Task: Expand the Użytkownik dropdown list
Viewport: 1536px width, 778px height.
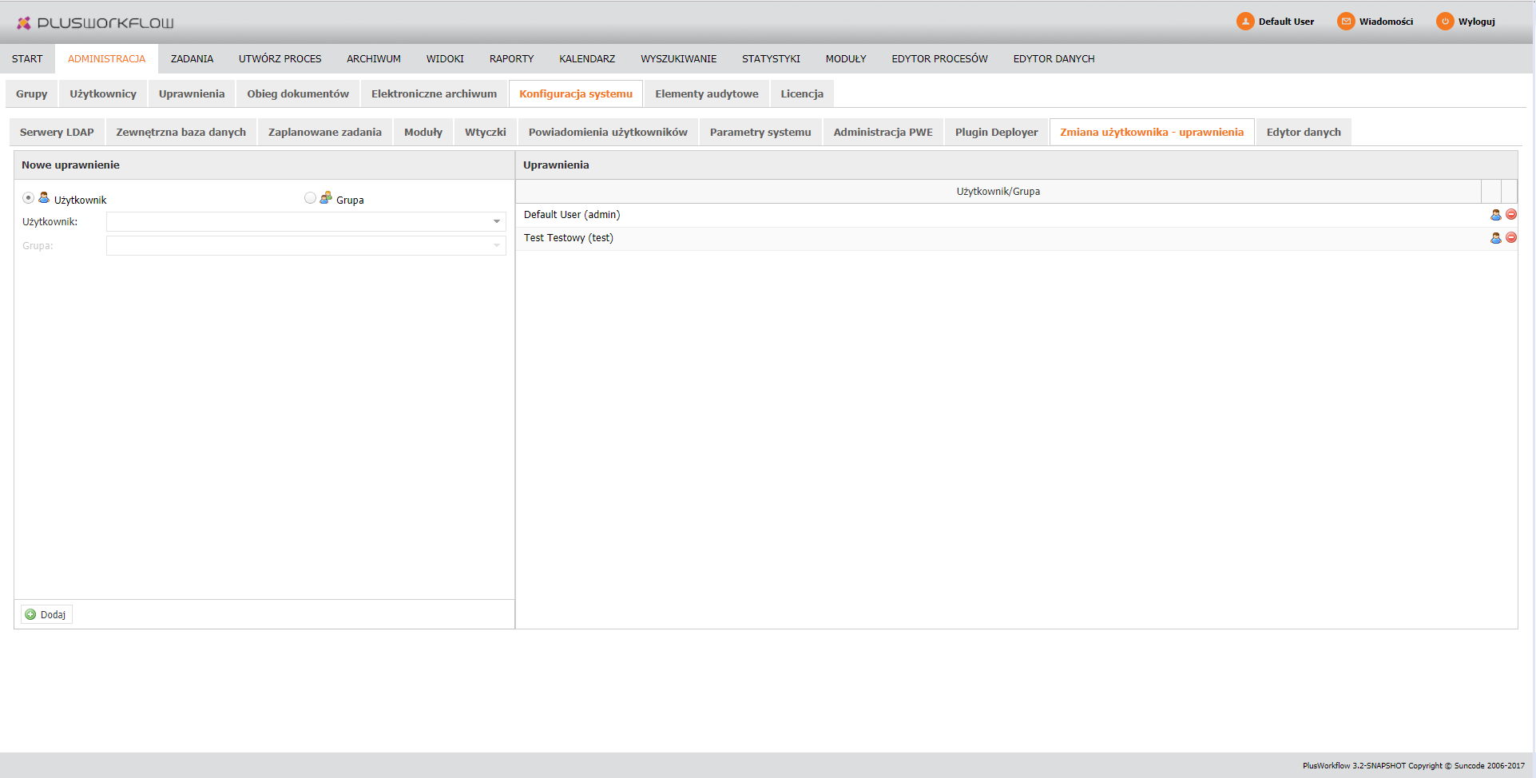Action: coord(497,222)
